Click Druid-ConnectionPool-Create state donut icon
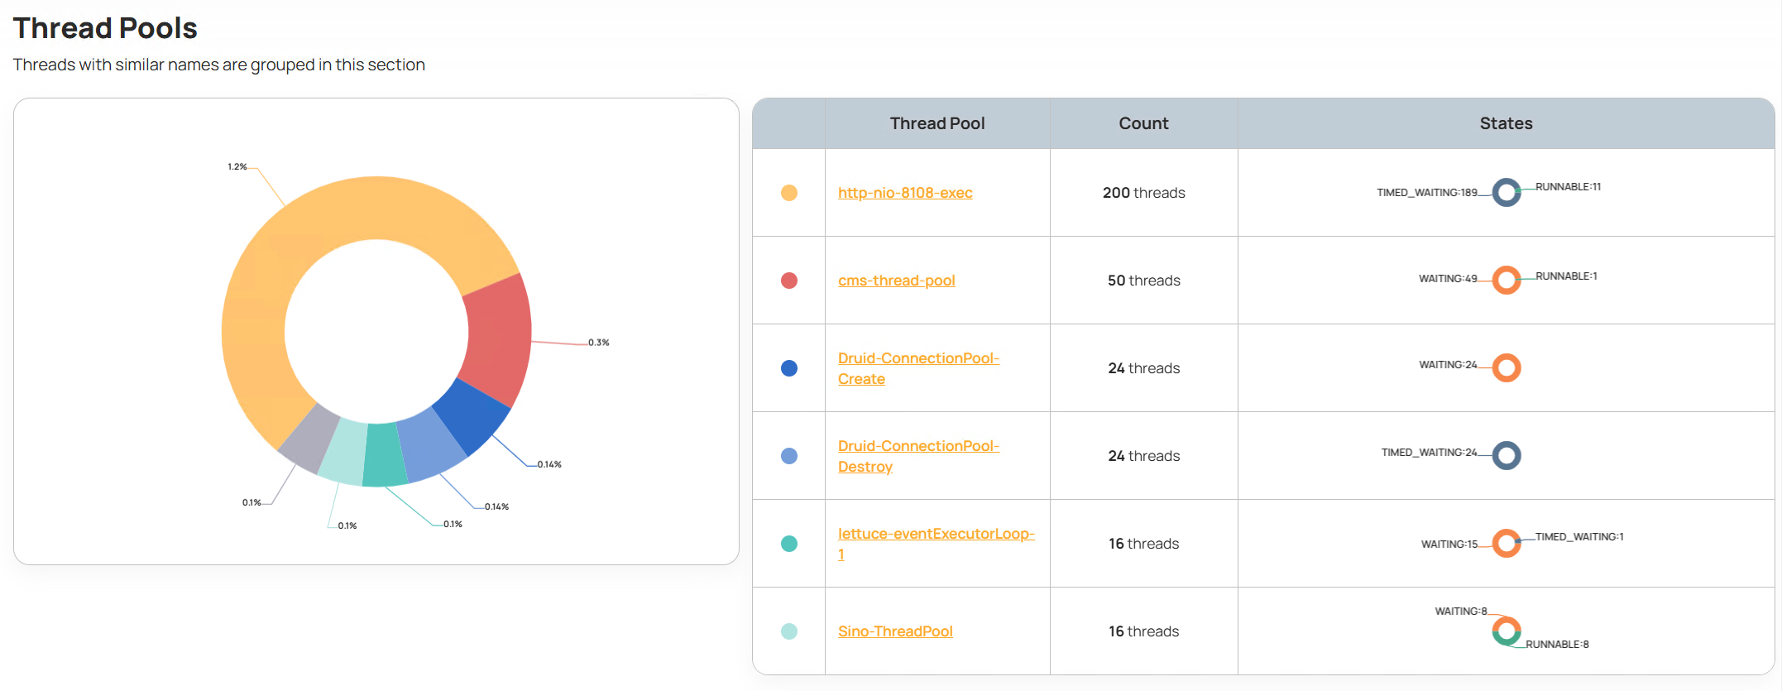 tap(1506, 367)
